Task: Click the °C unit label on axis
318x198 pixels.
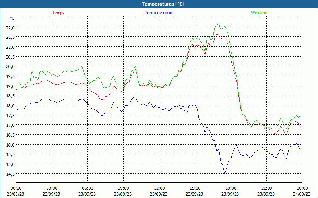Action: click(x=12, y=18)
